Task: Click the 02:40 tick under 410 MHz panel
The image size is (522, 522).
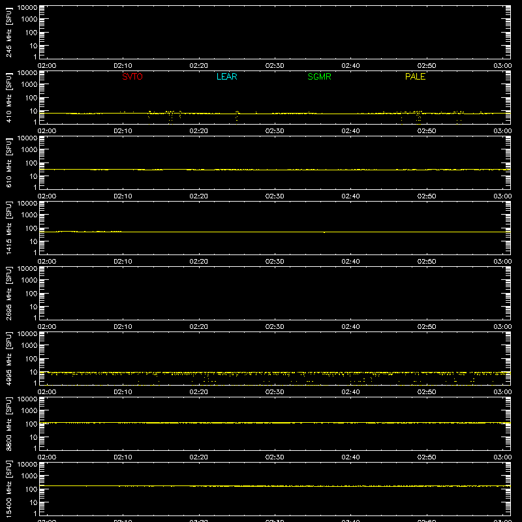Action: click(x=350, y=131)
